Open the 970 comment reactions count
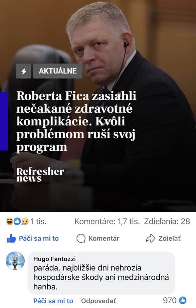196x308 pixels. click(x=170, y=300)
